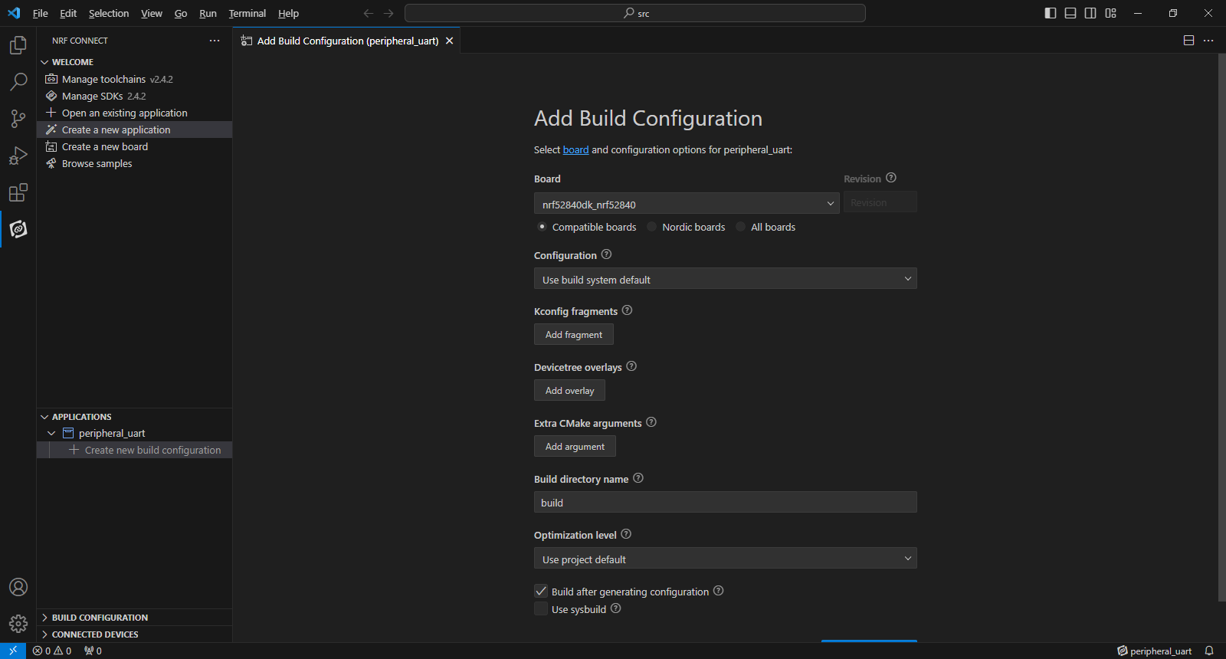Click the Configuration help question icon
Viewport: 1226px width, 659px height.
click(606, 254)
